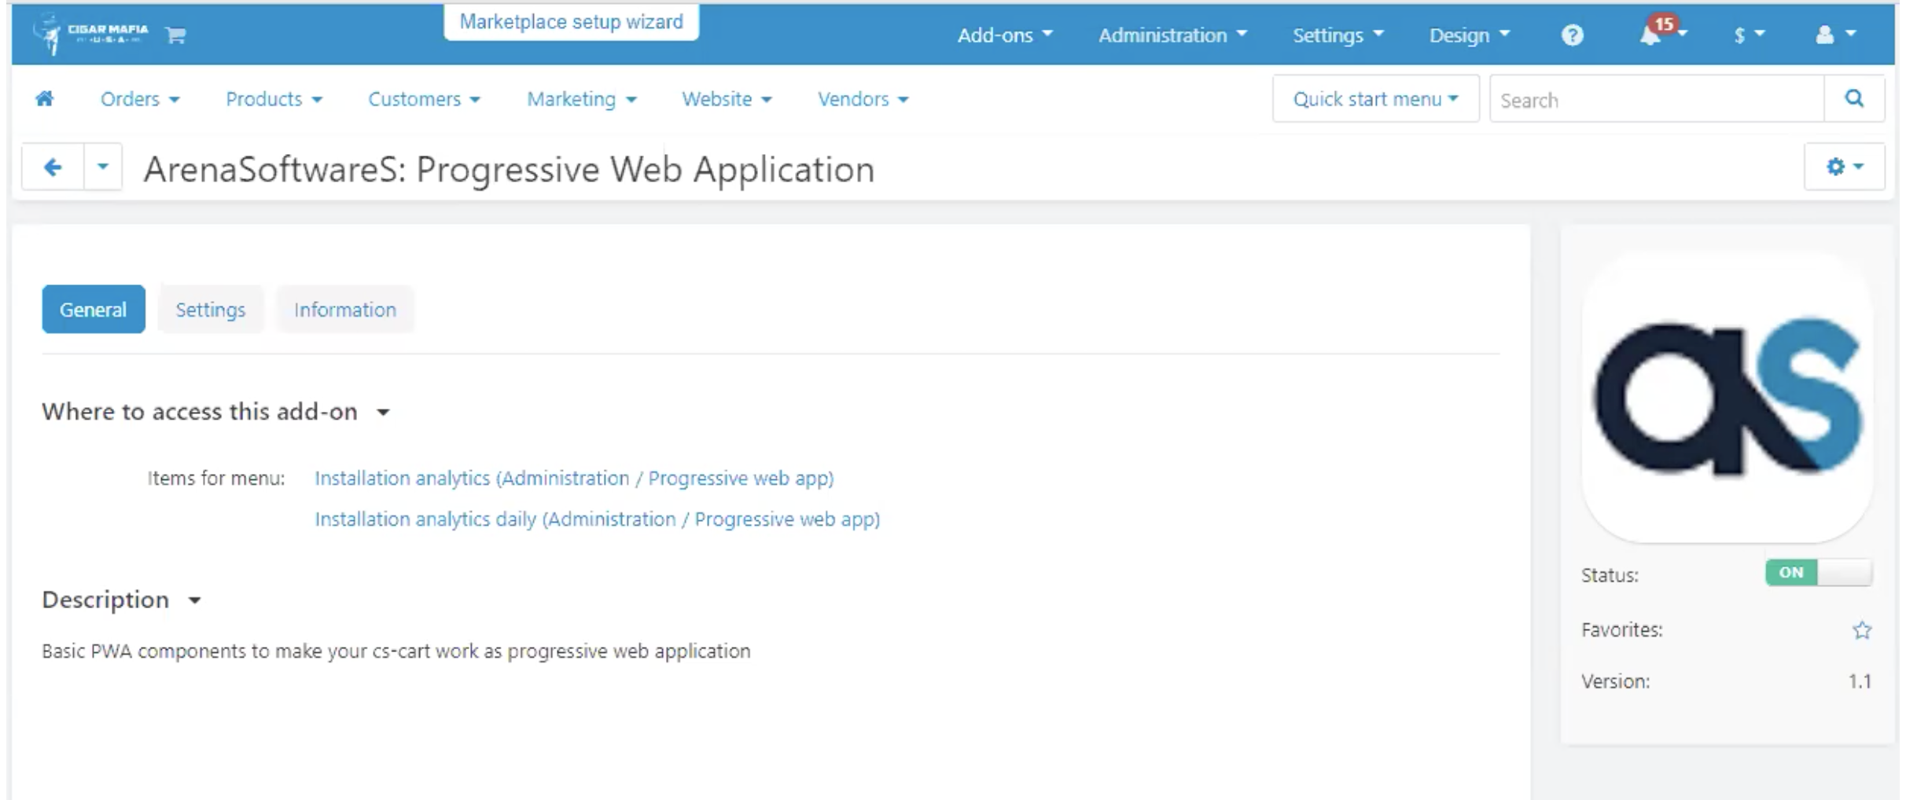1906x800 pixels.
Task: Open the Customers menu
Action: point(424,99)
